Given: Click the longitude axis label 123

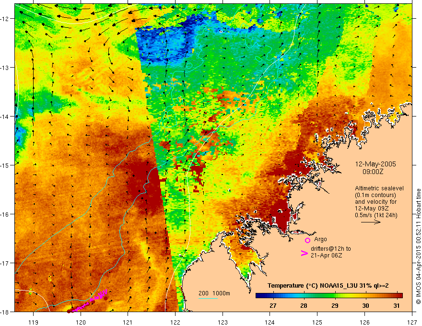Looking at the screenshot, I should pos(223,322).
